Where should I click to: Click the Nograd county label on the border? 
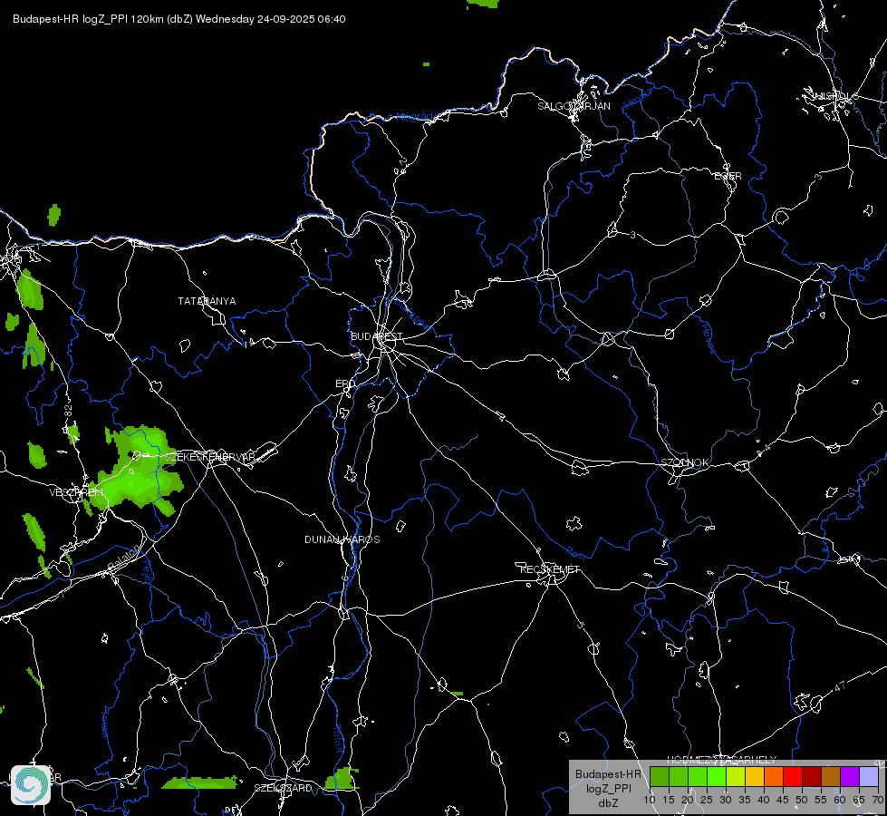point(414,117)
